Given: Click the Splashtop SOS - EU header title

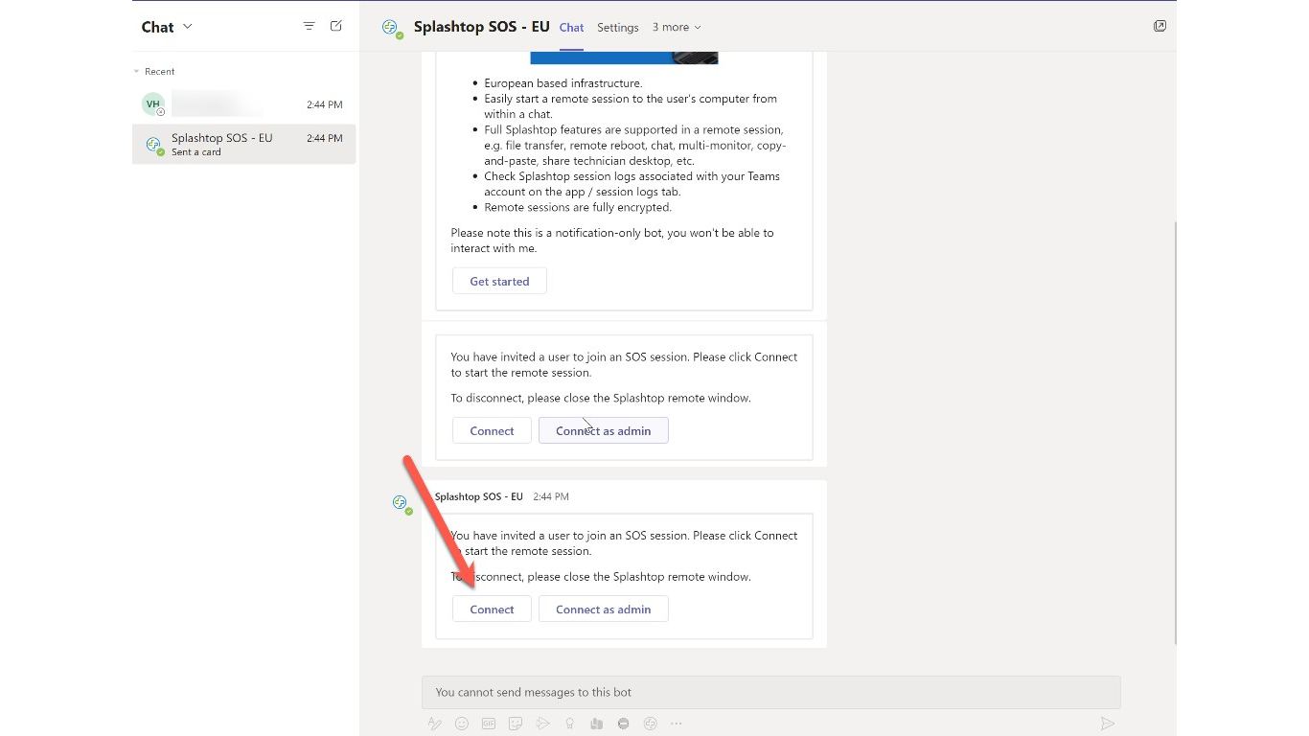Looking at the screenshot, I should (482, 27).
